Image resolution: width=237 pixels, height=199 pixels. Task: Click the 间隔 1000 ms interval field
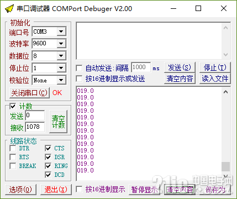[x=141, y=67]
